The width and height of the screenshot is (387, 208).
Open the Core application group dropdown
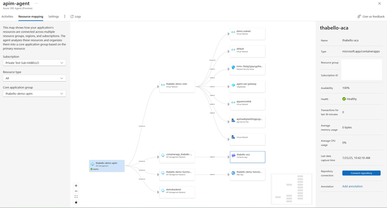coord(34,93)
